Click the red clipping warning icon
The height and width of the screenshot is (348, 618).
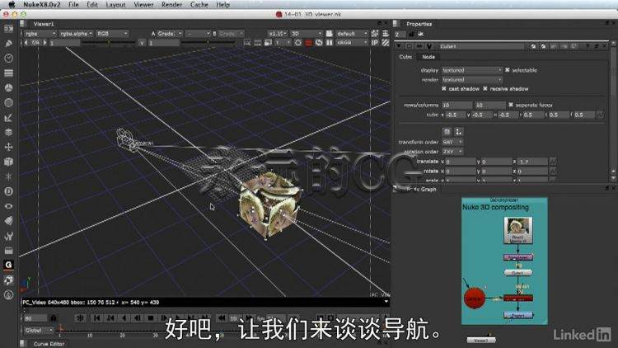pyautogui.click(x=309, y=43)
